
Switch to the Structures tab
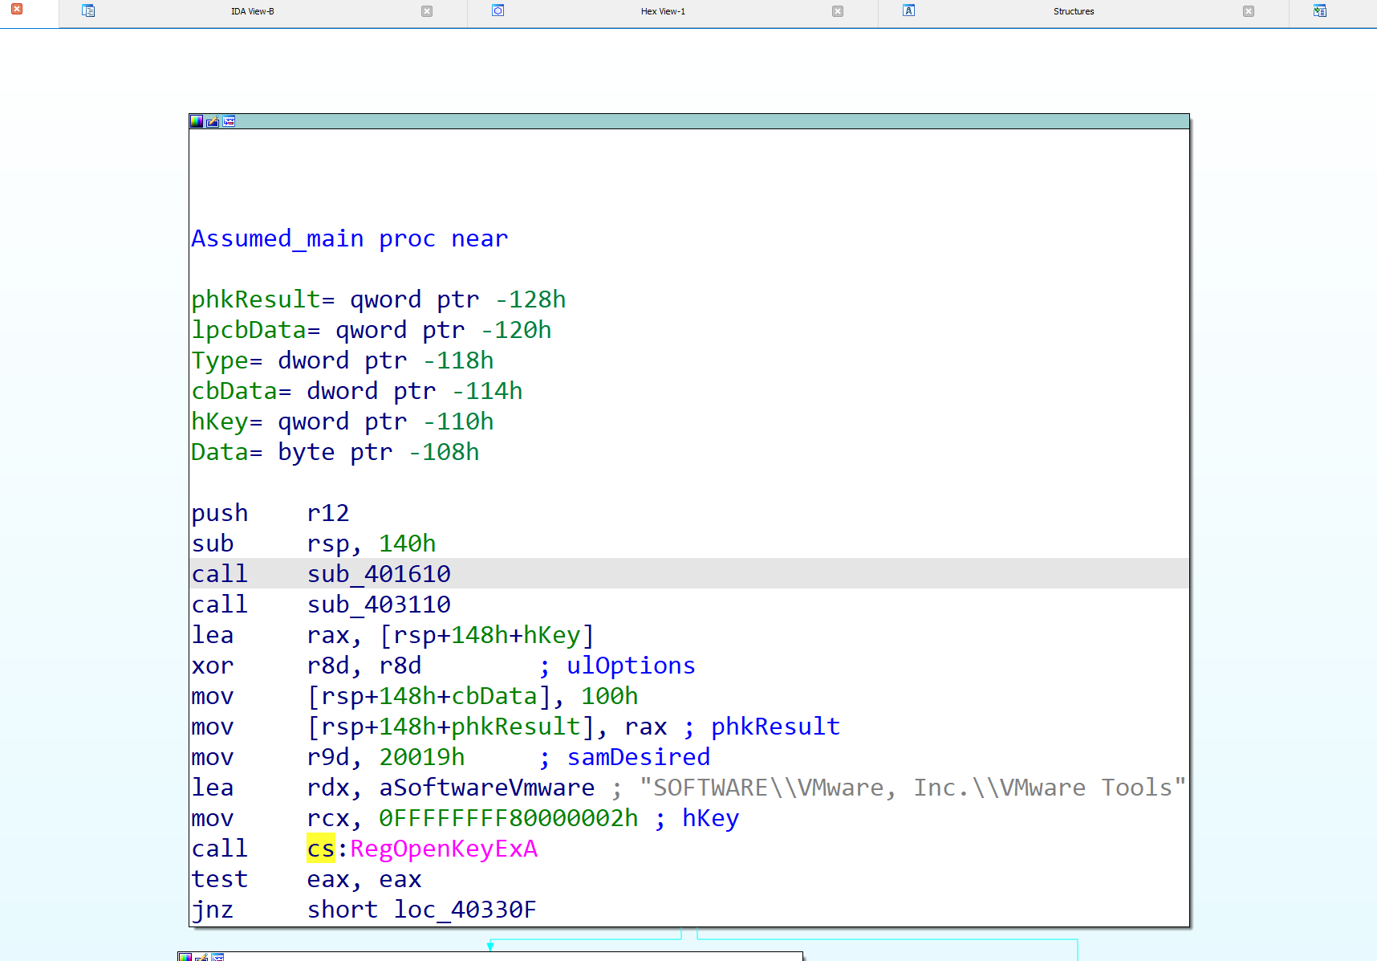(1074, 11)
